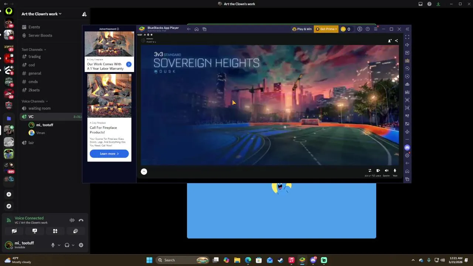
Task: Click add user icon in mobile stream
Action: [x=389, y=41]
